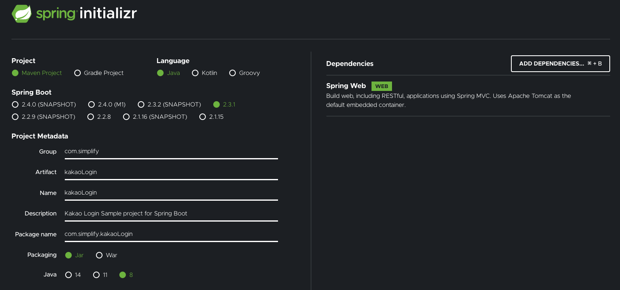
Task: Select Spring Boot 2.4.0 (SNAPSHOT)
Action: 15,104
